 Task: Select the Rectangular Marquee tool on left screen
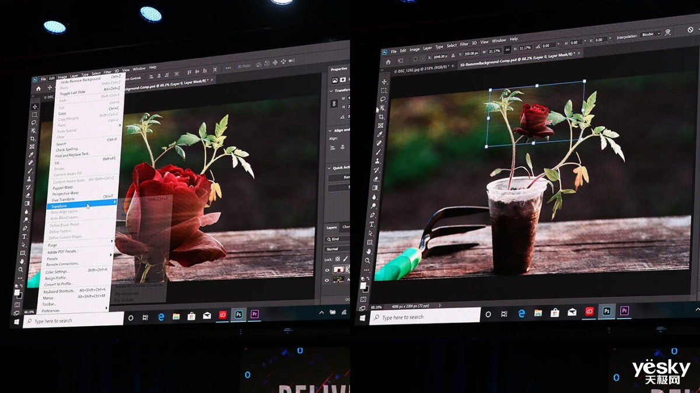pyautogui.click(x=34, y=114)
